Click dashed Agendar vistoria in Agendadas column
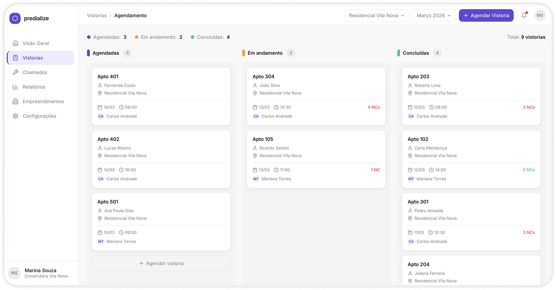Image resolution: width=556 pixels, height=290 pixels. click(161, 264)
